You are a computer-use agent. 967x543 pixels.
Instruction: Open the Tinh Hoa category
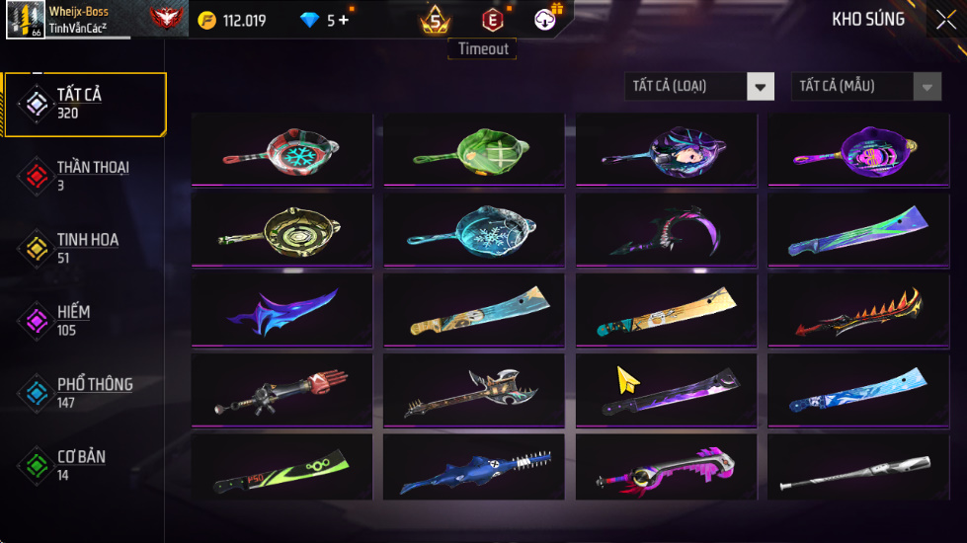tap(85, 249)
